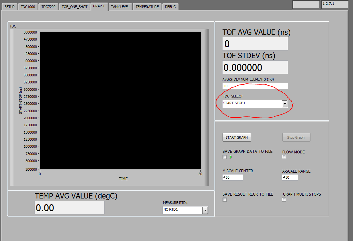Check SAVE RESULT REGR TO FILE
Image resolution: width=353 pixels, height=241 pixels.
(x=224, y=199)
